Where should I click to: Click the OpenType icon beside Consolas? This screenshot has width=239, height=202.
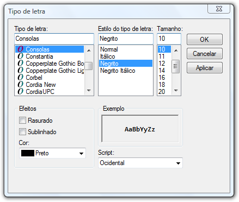pyautogui.click(x=20, y=49)
